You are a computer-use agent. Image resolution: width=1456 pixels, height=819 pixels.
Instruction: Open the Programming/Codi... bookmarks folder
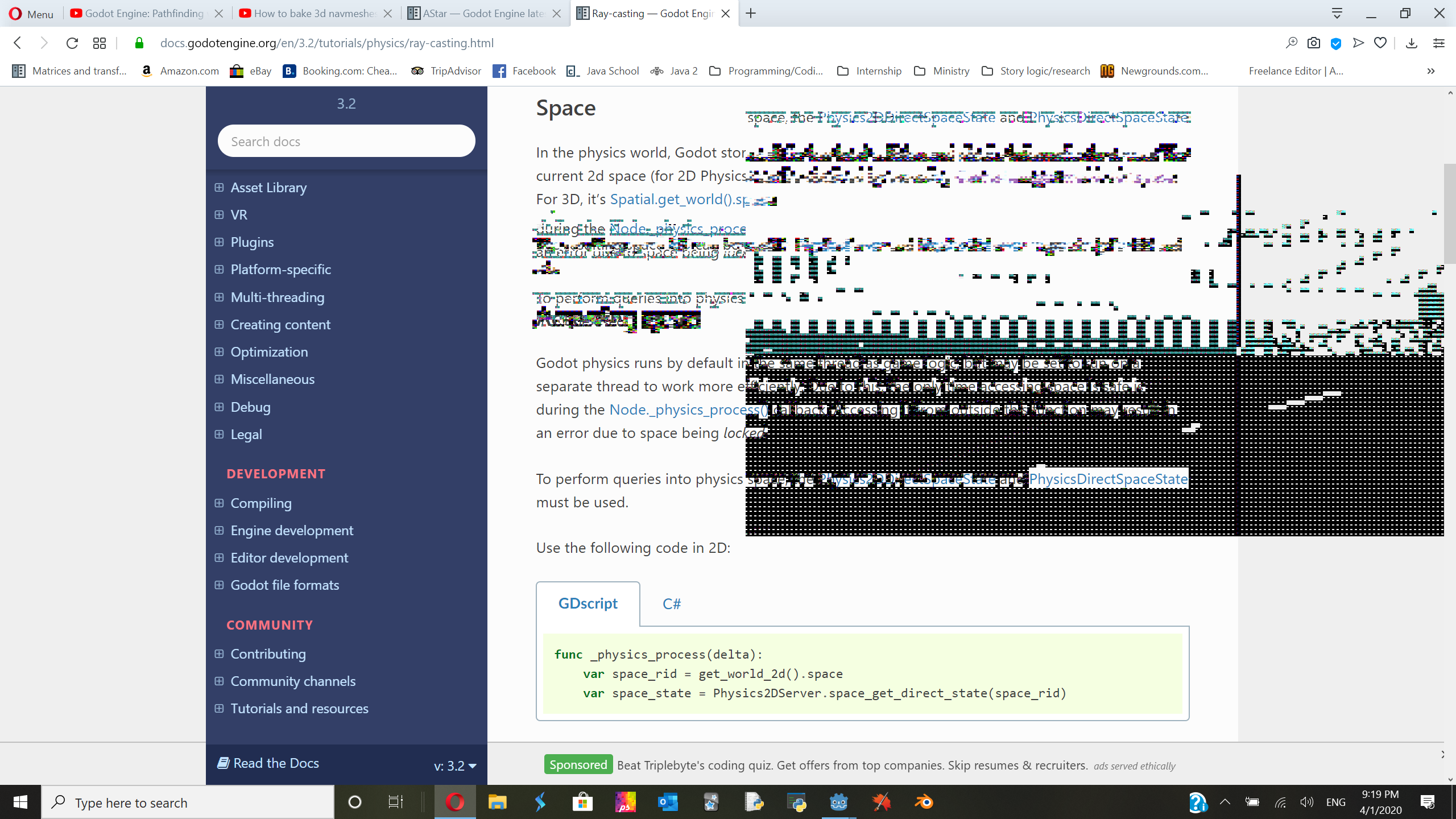766,71
